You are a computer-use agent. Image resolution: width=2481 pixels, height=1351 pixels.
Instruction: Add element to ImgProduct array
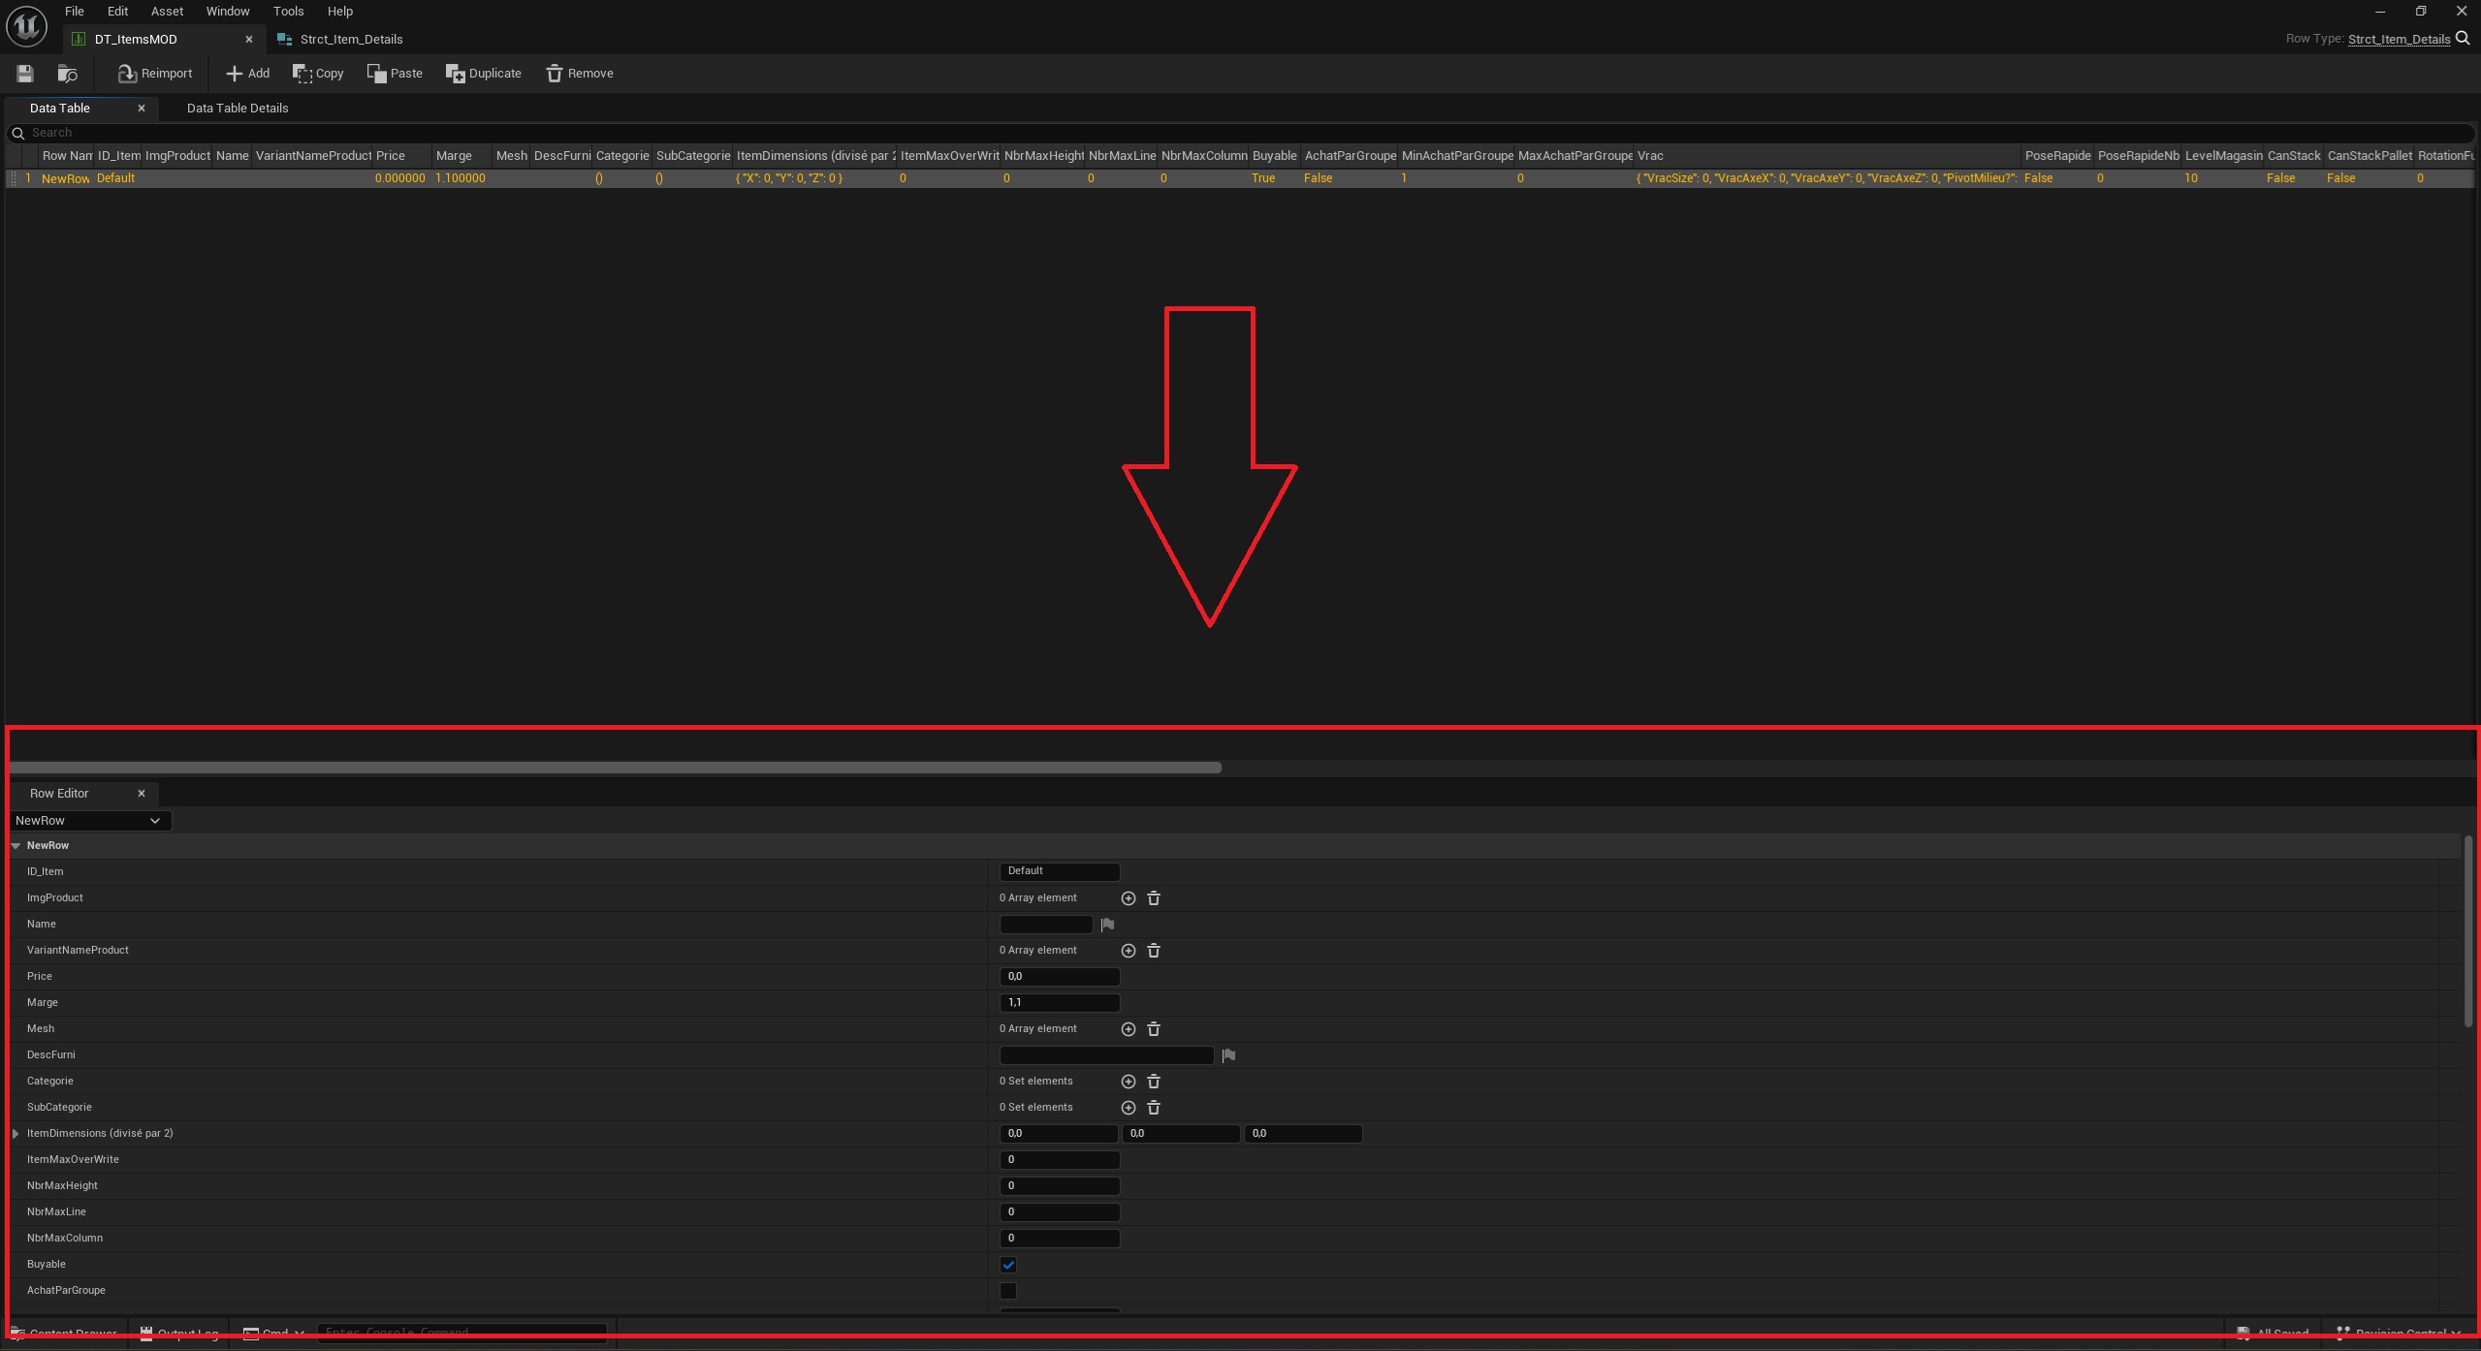[1129, 898]
